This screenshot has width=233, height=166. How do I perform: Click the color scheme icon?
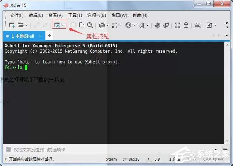(x=115, y=25)
